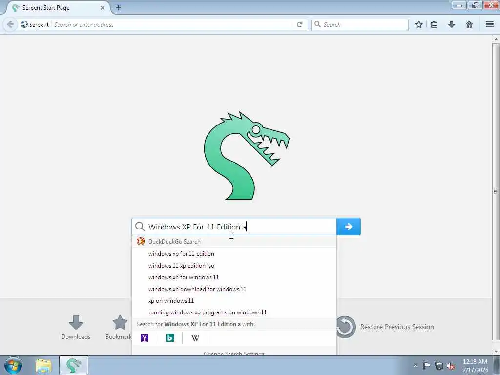The width and height of the screenshot is (500, 375).
Task: Go back with the back arrow button
Action: coord(10,24)
